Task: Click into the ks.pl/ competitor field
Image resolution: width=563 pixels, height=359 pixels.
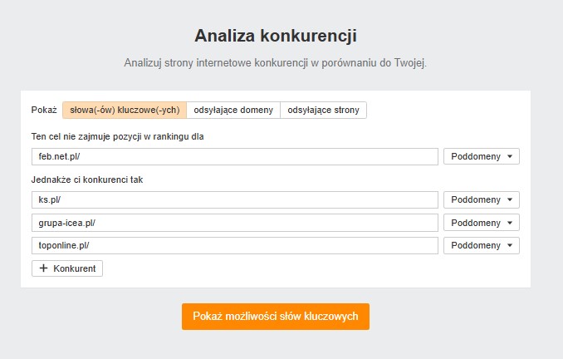Action: (235, 199)
